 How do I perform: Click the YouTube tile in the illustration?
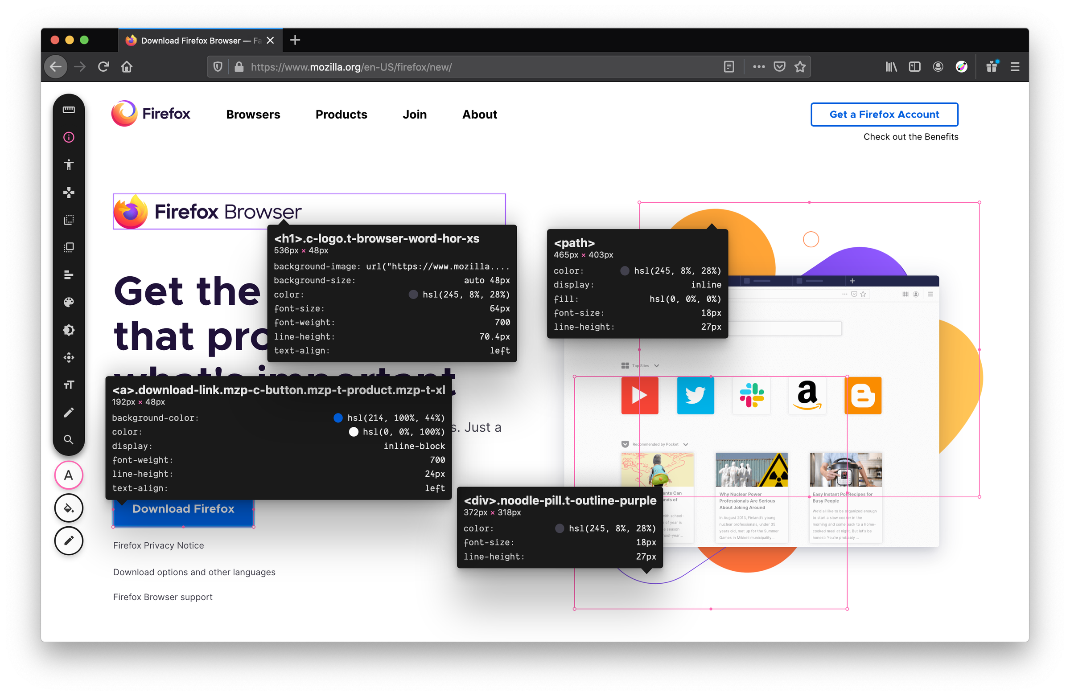click(640, 396)
